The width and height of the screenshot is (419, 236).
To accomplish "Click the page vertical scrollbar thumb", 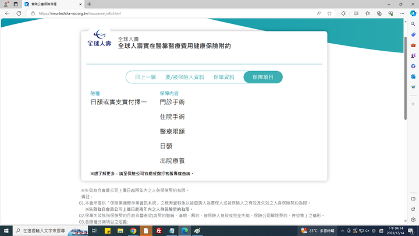I will (406, 78).
